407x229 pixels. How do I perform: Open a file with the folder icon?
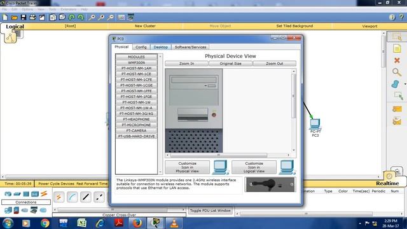click(x=14, y=18)
